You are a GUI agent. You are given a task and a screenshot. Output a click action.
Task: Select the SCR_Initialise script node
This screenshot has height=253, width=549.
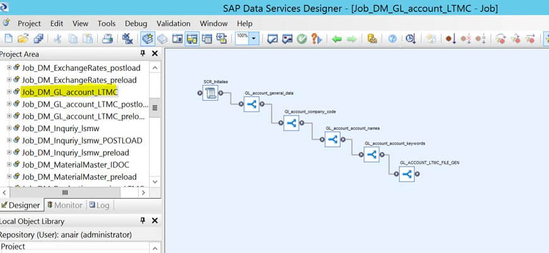210,93
